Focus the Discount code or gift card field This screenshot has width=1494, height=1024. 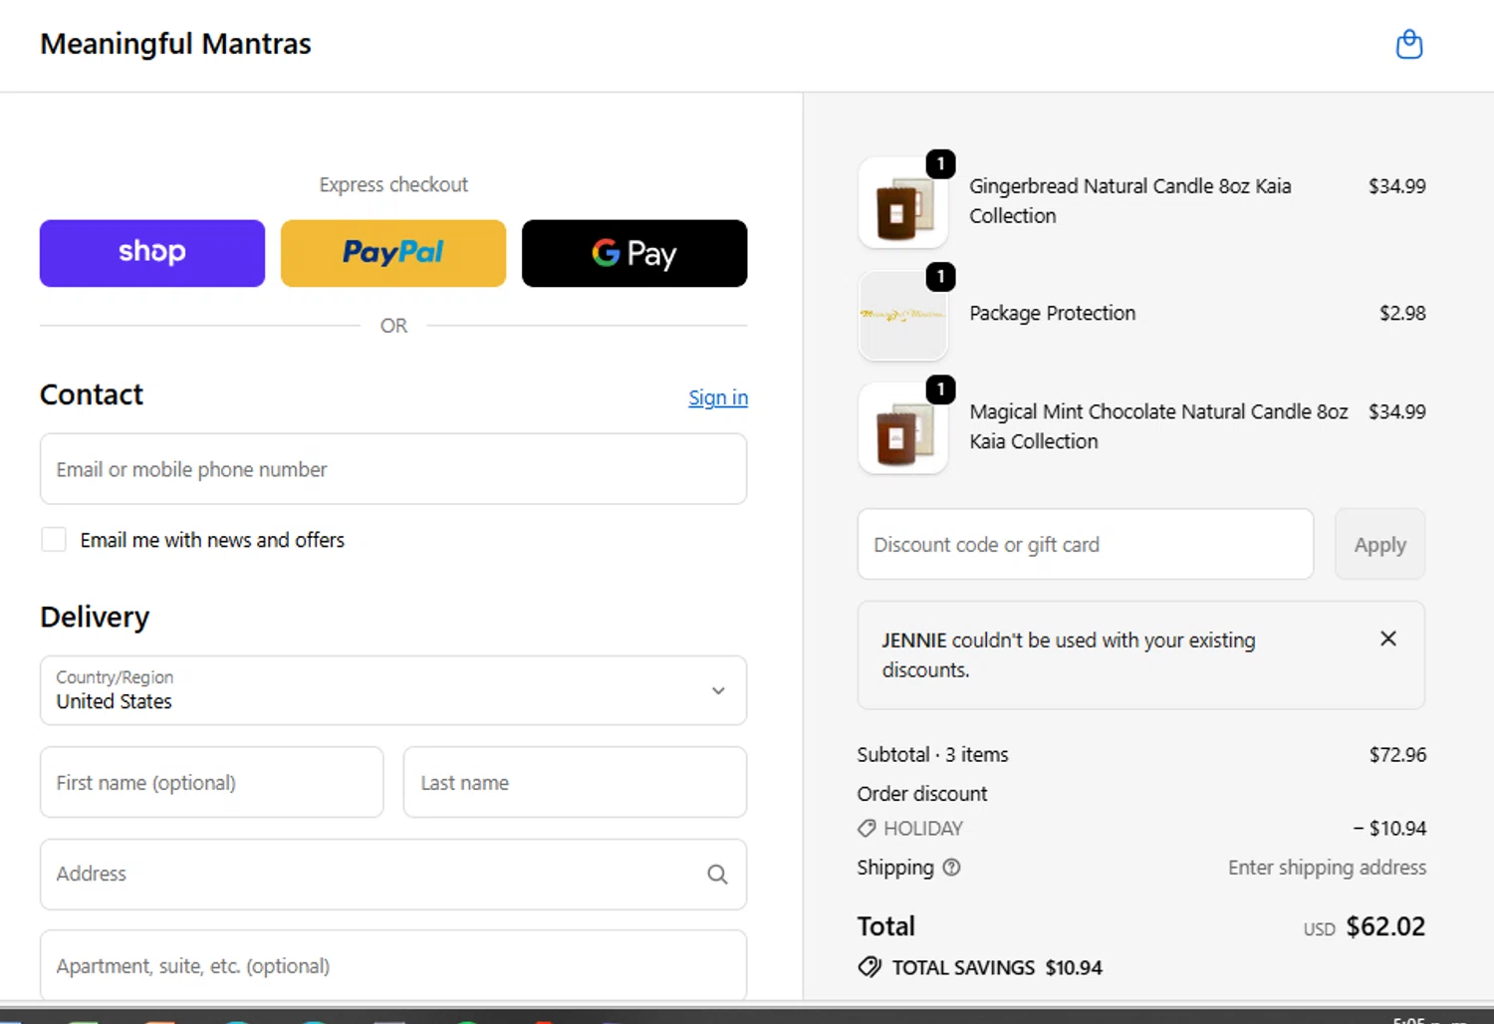[x=1086, y=544]
